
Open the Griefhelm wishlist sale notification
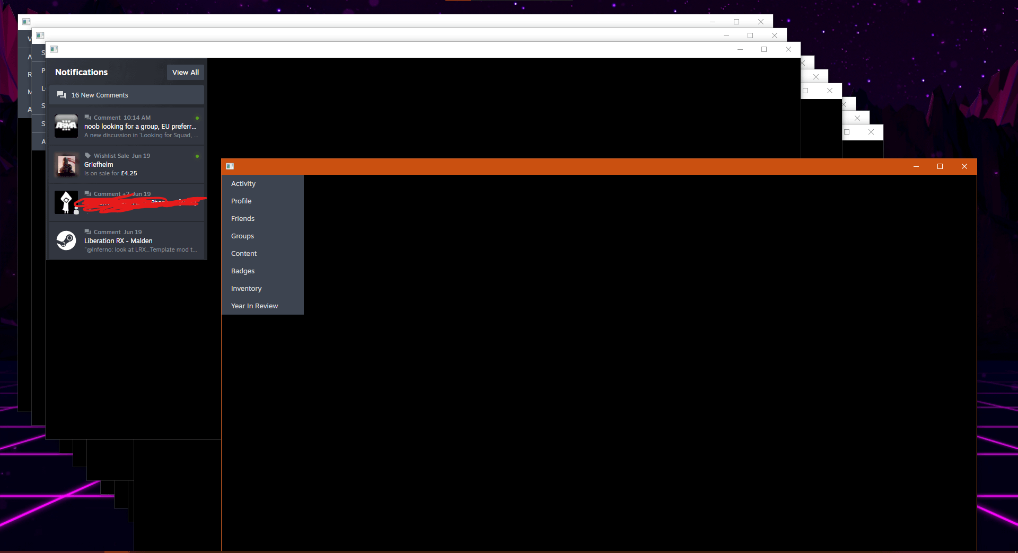pyautogui.click(x=140, y=165)
